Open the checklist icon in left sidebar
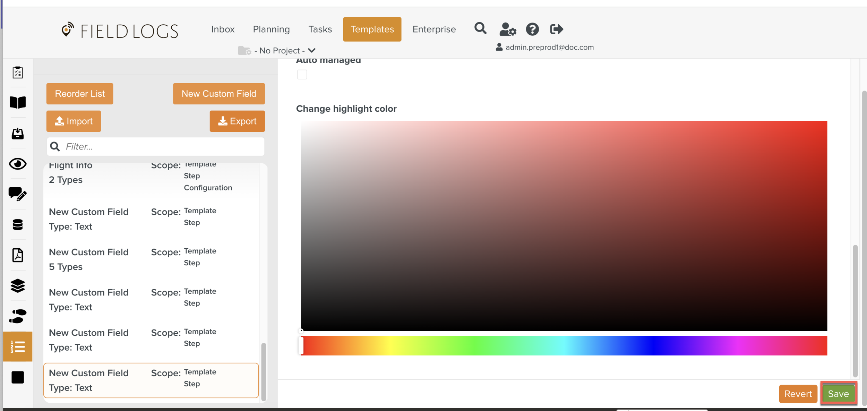Image resolution: width=867 pixels, height=411 pixels. click(18, 72)
